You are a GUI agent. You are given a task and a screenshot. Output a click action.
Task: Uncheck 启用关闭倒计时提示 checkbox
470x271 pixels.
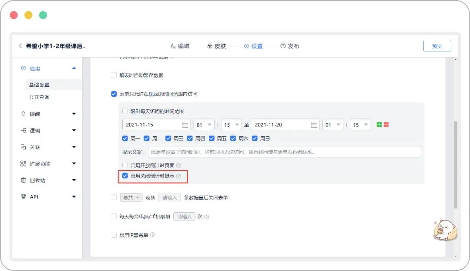(125, 176)
